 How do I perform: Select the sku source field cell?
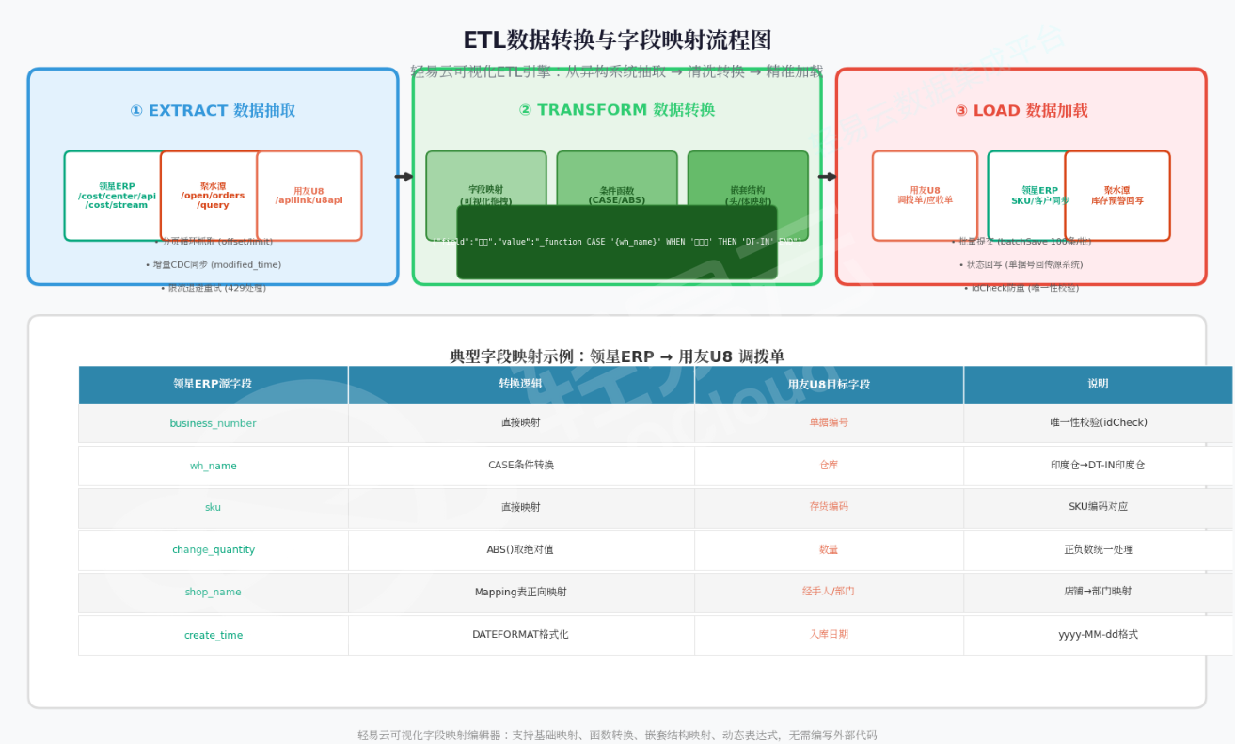point(214,507)
